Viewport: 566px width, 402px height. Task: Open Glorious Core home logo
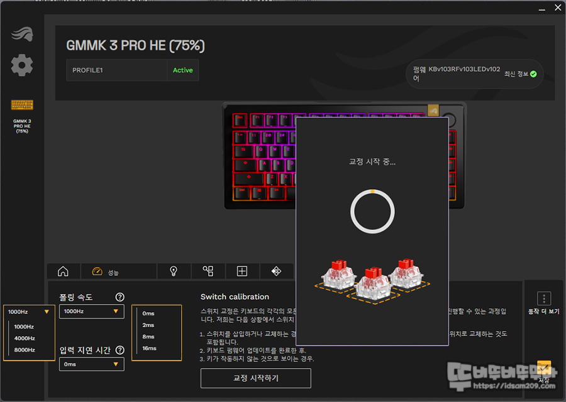[x=22, y=35]
